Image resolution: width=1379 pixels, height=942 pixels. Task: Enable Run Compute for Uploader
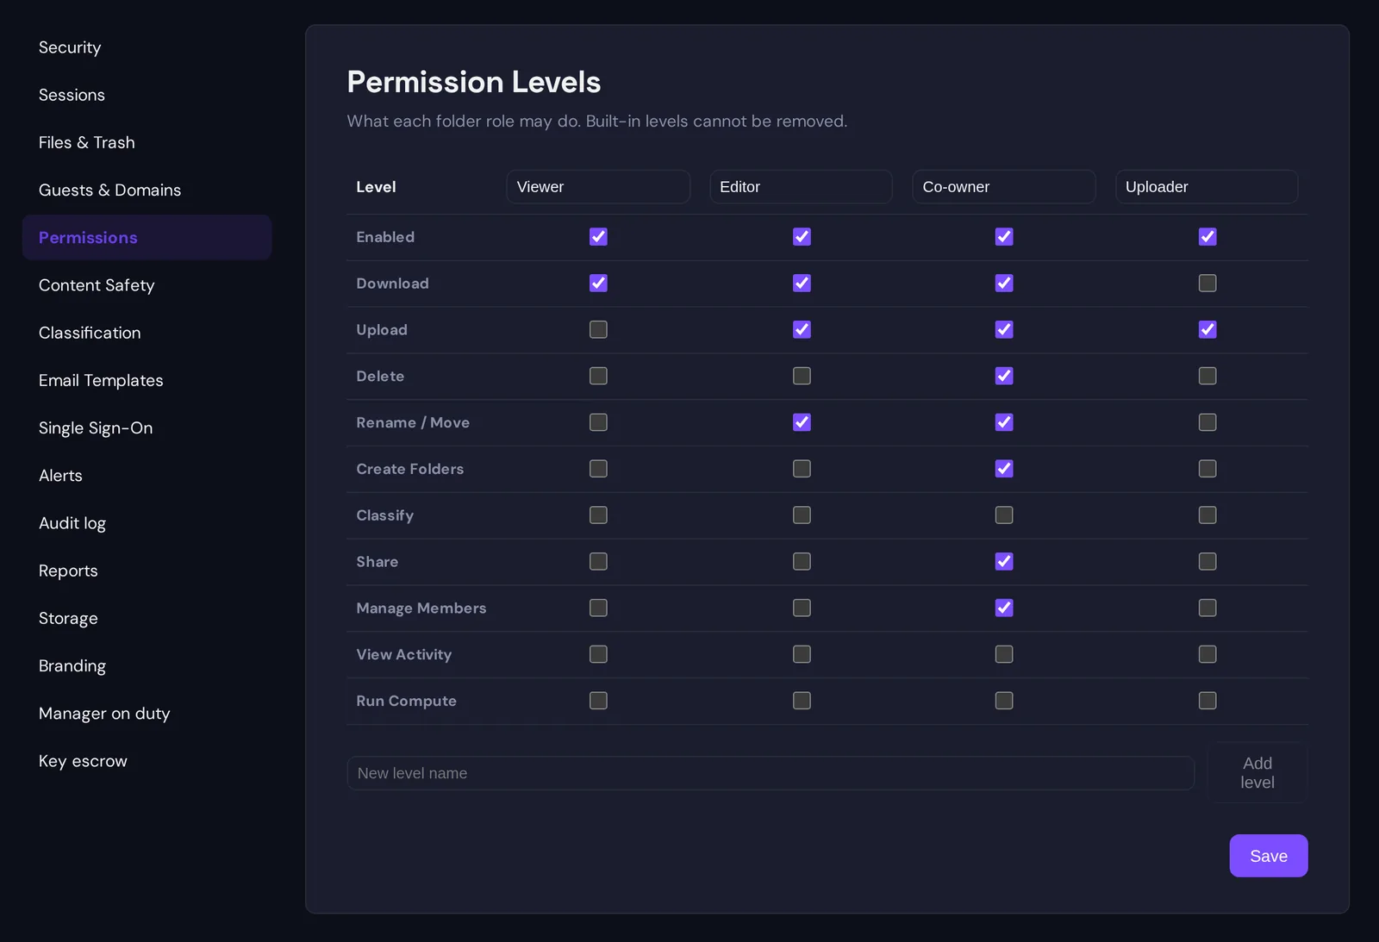point(1207,701)
